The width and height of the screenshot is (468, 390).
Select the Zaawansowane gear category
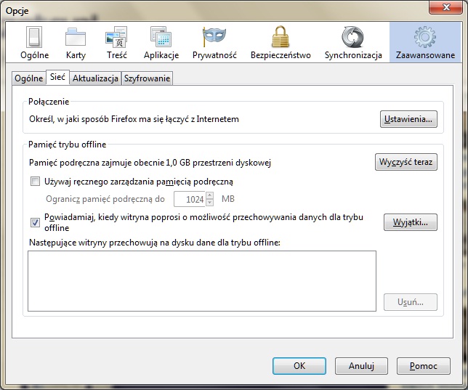(x=425, y=42)
